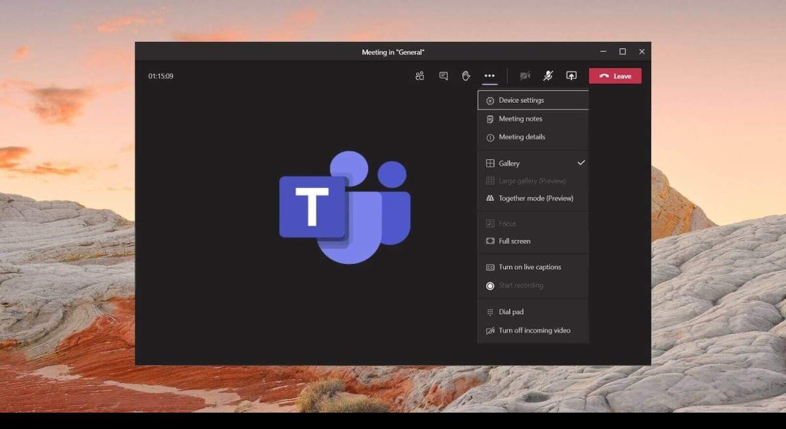Enter Full screen mode

click(x=533, y=241)
